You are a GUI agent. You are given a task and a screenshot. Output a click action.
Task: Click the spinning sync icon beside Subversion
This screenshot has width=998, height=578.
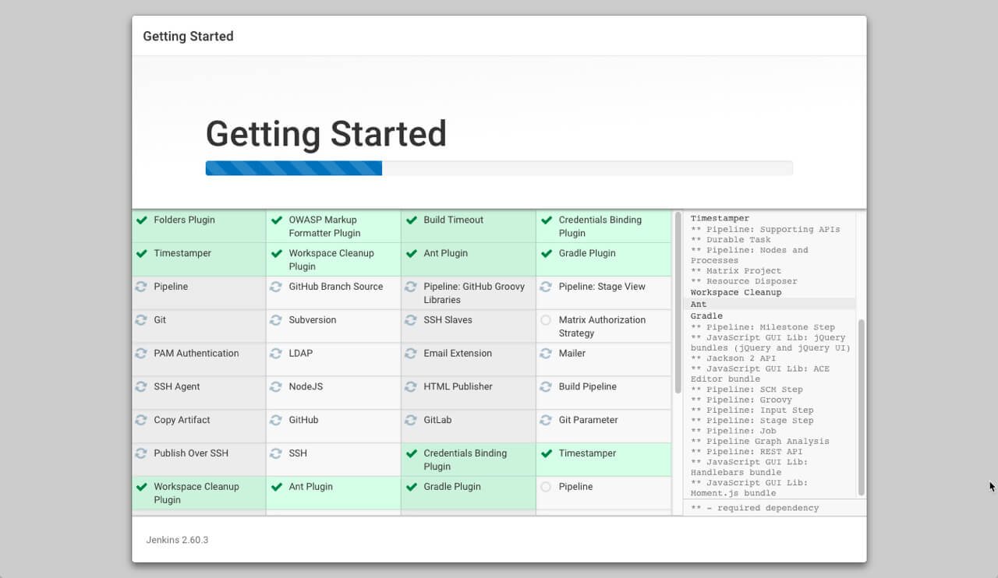276,320
